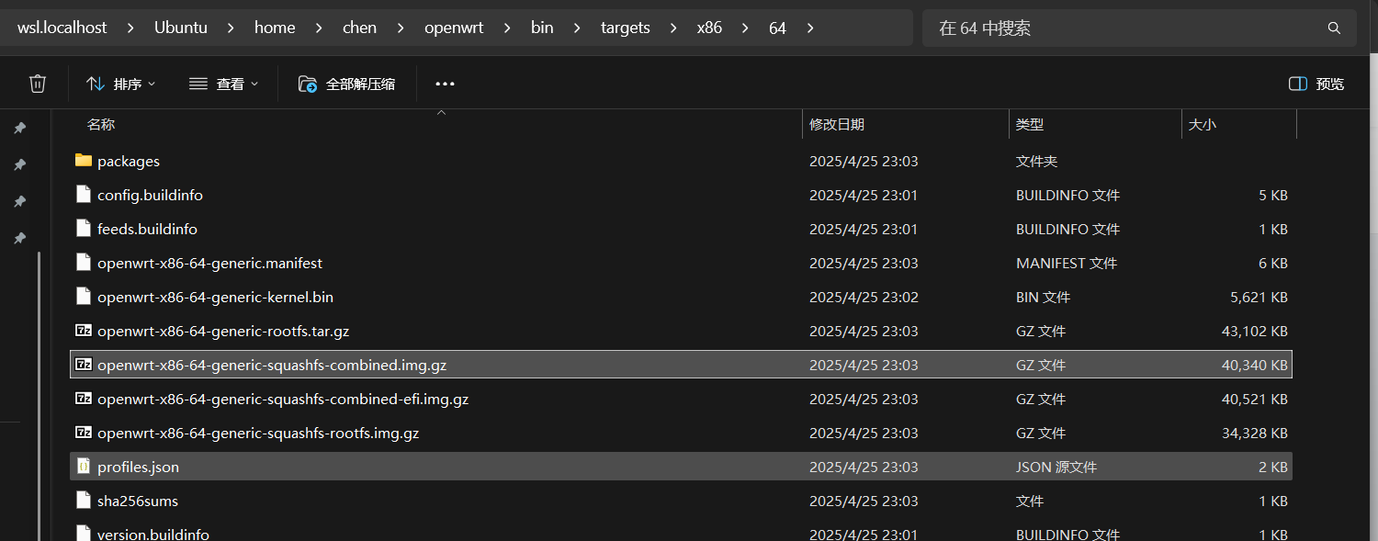1378x541 pixels.
Task: Expand chevron after the 64 breadcrumb
Action: pyautogui.click(x=809, y=28)
